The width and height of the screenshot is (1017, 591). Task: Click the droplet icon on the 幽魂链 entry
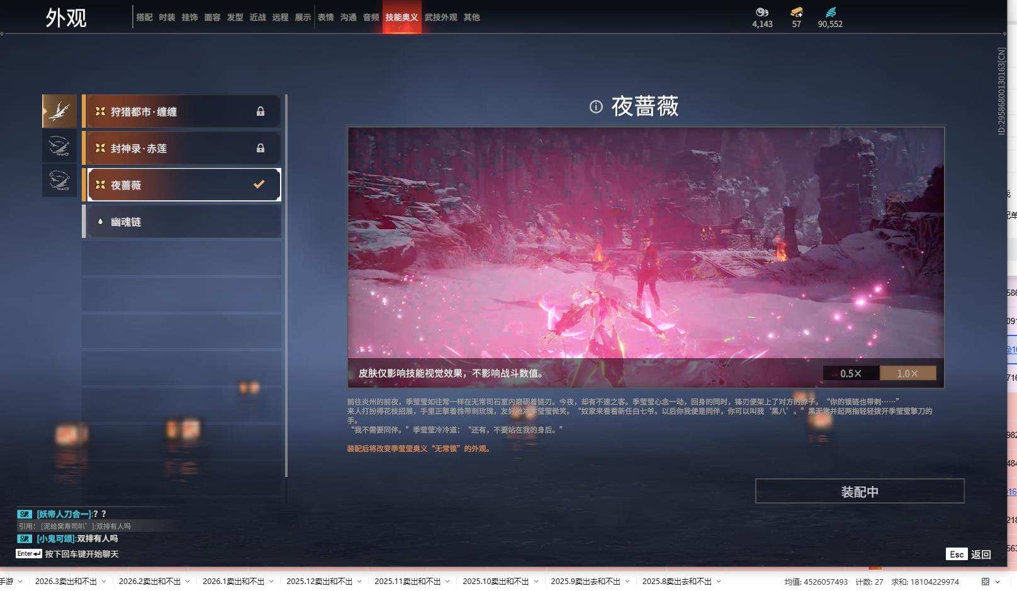(x=99, y=221)
